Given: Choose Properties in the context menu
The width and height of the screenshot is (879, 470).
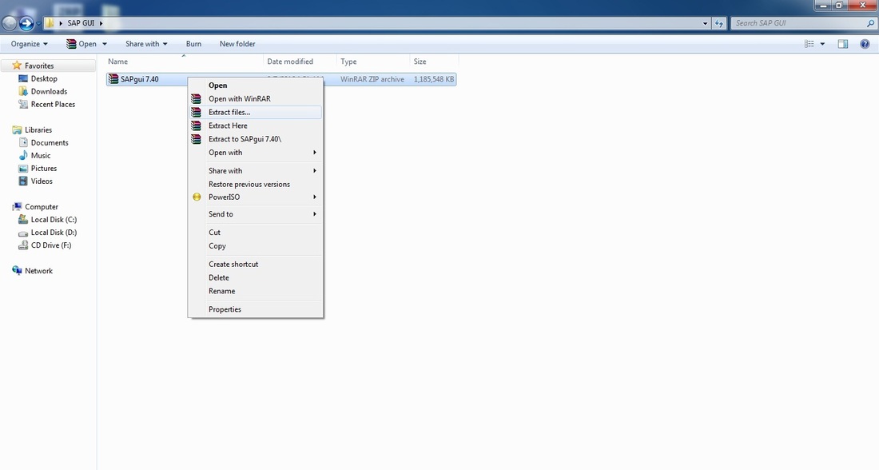Looking at the screenshot, I should [256, 309].
